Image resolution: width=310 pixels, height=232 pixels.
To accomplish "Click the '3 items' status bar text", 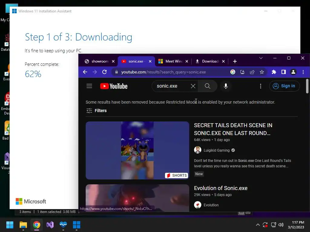I will coord(25,212).
